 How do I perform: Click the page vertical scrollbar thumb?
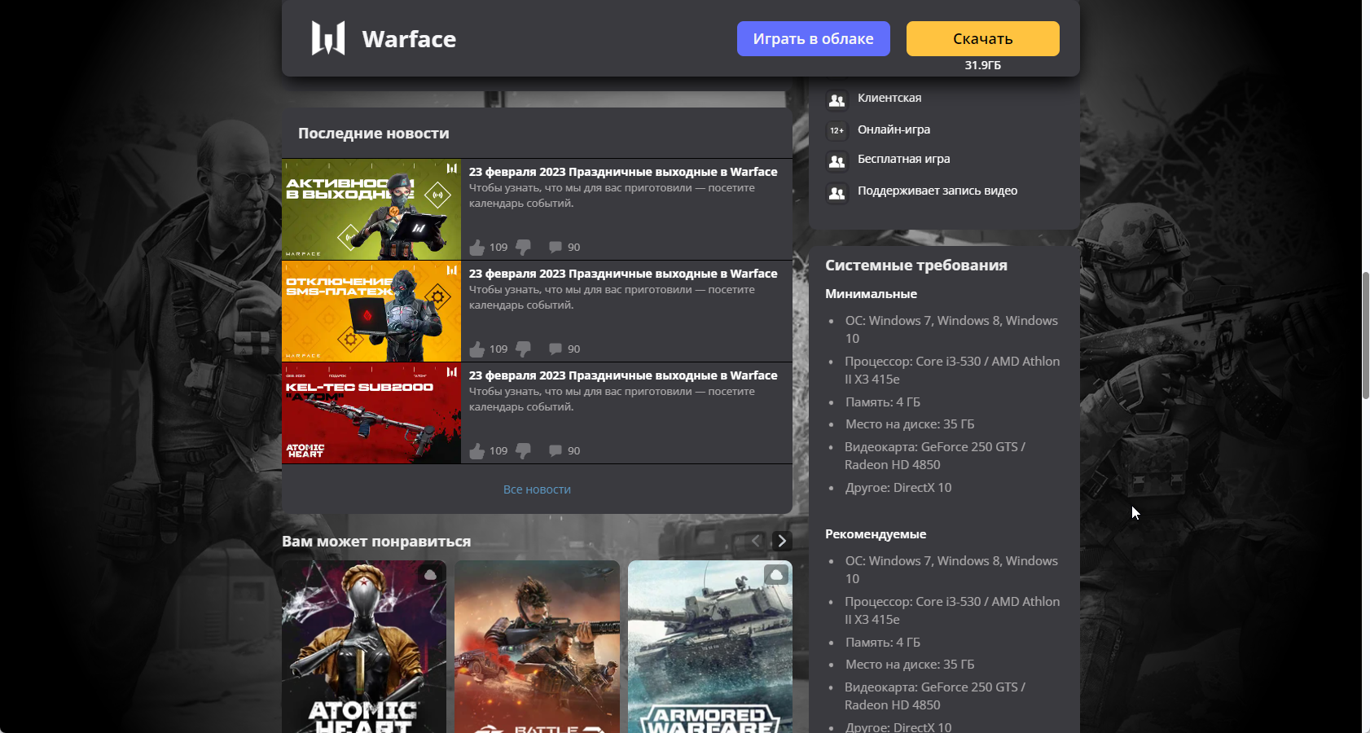[1366, 336]
